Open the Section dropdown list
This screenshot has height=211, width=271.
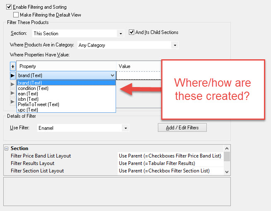click(121, 34)
